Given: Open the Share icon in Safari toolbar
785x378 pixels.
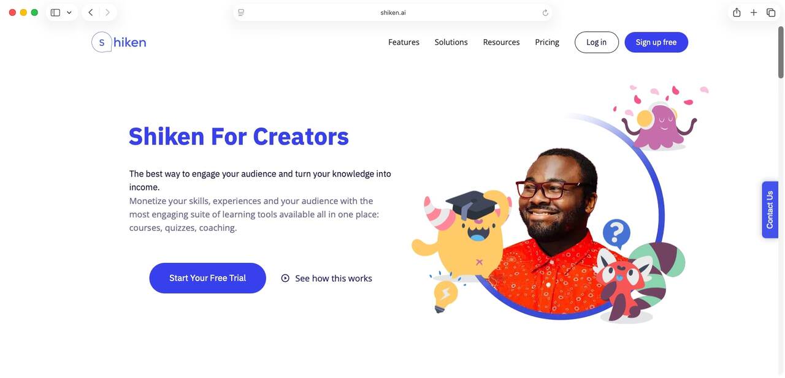Looking at the screenshot, I should pos(737,12).
